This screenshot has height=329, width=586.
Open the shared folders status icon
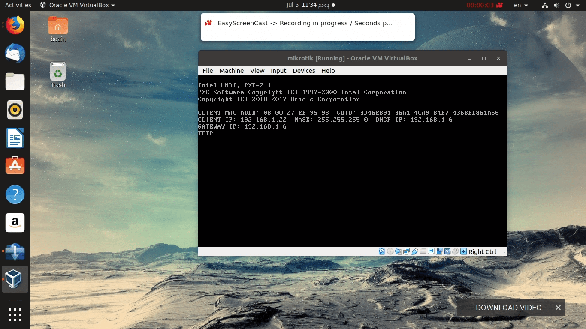click(x=423, y=251)
